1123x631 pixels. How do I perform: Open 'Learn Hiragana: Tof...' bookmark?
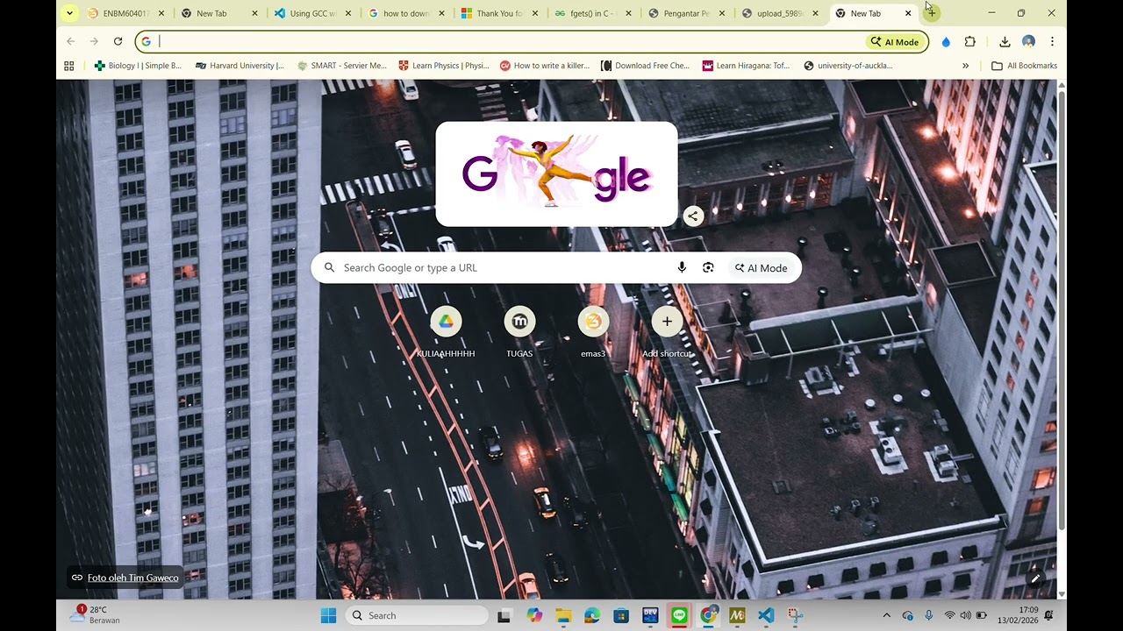point(747,66)
